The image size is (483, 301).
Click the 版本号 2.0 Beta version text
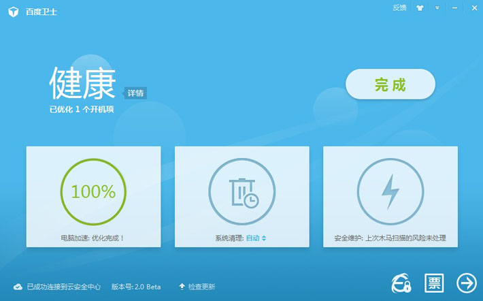(x=136, y=287)
